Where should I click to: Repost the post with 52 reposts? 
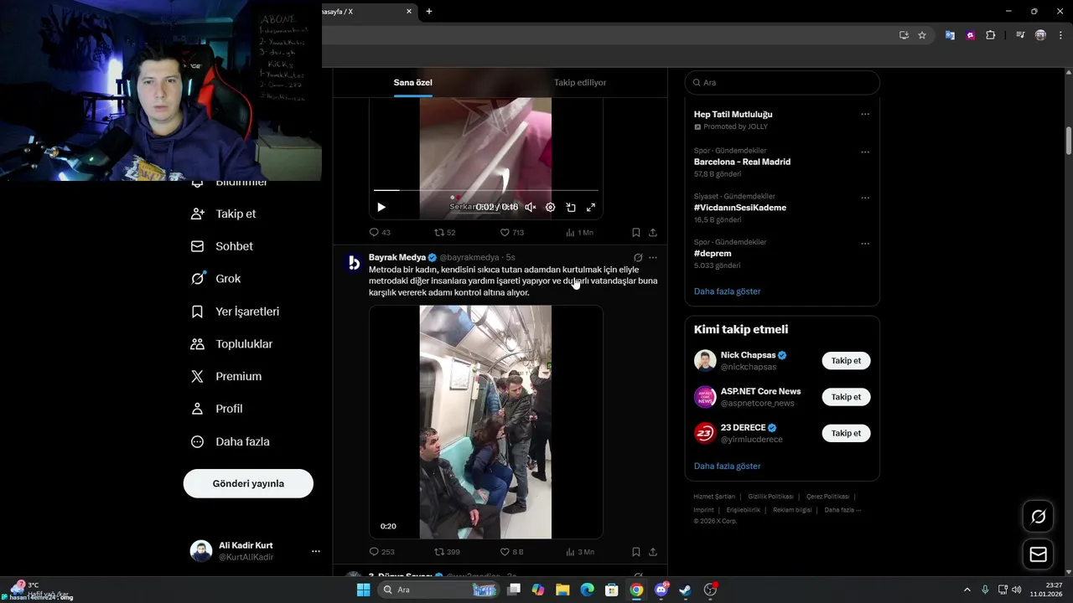[444, 232]
